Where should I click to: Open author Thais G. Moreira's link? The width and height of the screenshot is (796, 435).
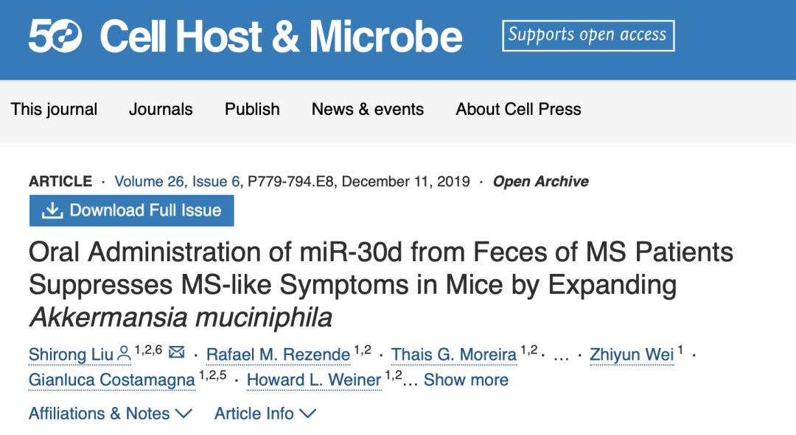pos(454,354)
